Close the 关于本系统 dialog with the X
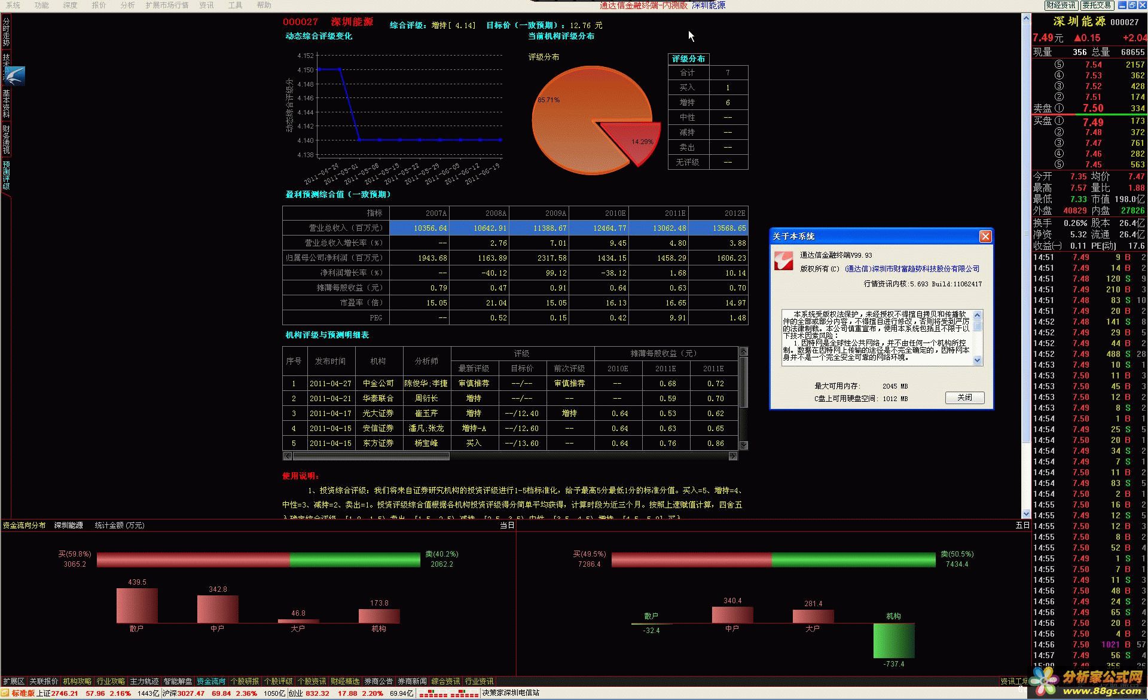The image size is (1148, 700). coord(985,236)
